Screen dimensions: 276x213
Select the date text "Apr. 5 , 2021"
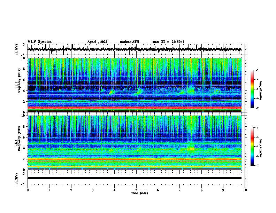97,42
